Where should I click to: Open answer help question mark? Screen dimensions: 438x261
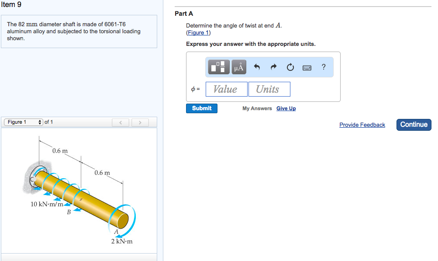324,67
